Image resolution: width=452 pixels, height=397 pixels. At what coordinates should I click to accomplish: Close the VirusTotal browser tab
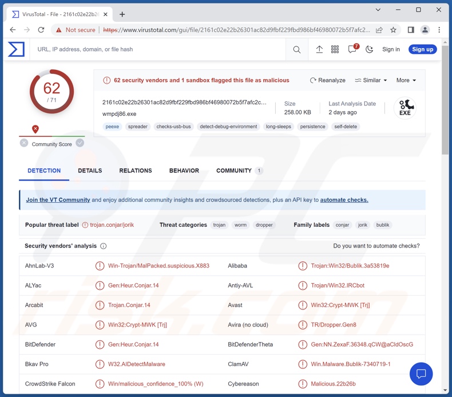(x=105, y=14)
